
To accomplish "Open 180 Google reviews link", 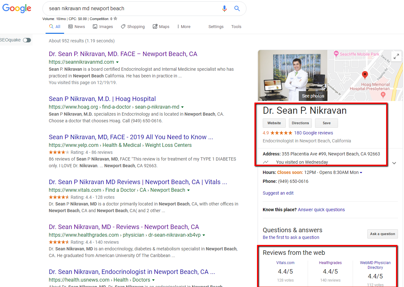I will 313,133.
